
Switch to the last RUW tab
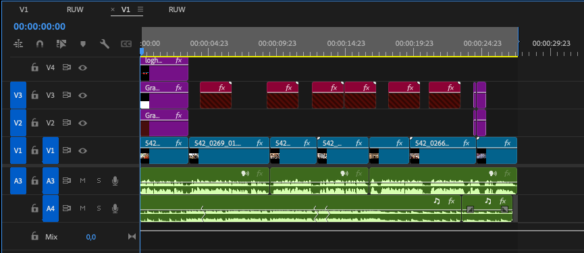click(177, 9)
